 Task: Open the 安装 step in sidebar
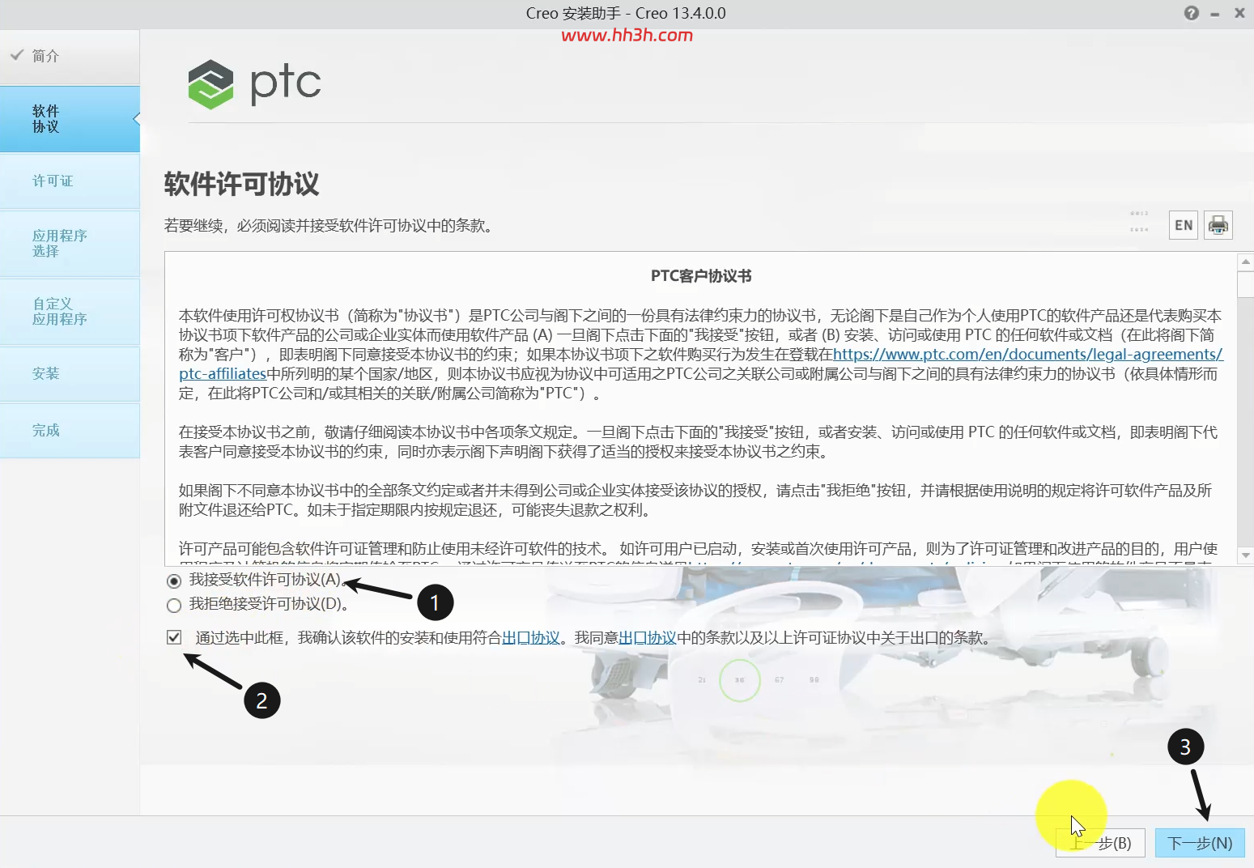(x=70, y=373)
